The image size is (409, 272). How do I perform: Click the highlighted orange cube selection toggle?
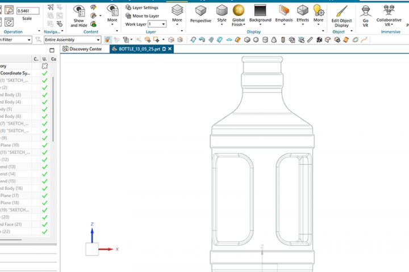[x=107, y=40]
